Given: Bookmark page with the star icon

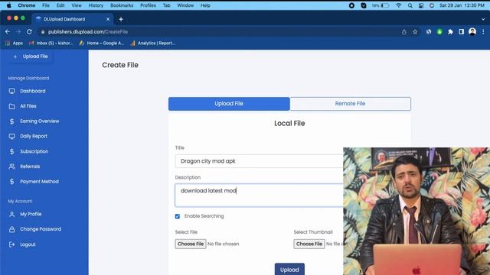Looking at the screenshot, I should point(415,32).
